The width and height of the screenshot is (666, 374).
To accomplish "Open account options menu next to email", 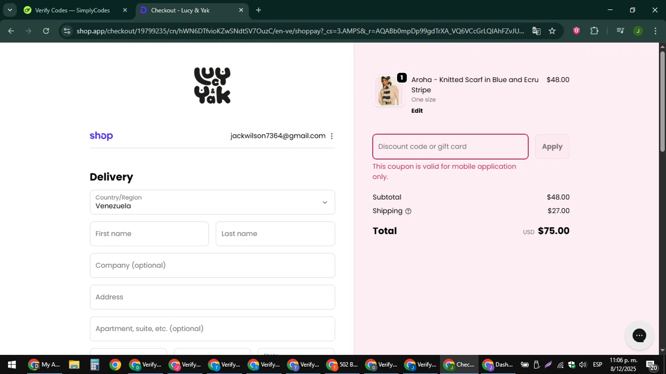I will pyautogui.click(x=332, y=136).
